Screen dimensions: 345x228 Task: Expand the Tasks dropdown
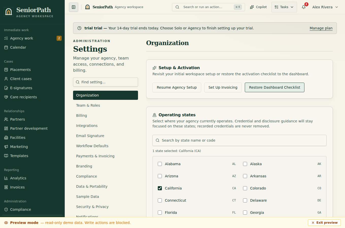click(284, 7)
